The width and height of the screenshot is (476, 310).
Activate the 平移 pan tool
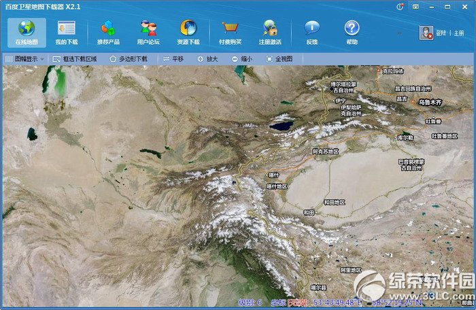(x=173, y=59)
